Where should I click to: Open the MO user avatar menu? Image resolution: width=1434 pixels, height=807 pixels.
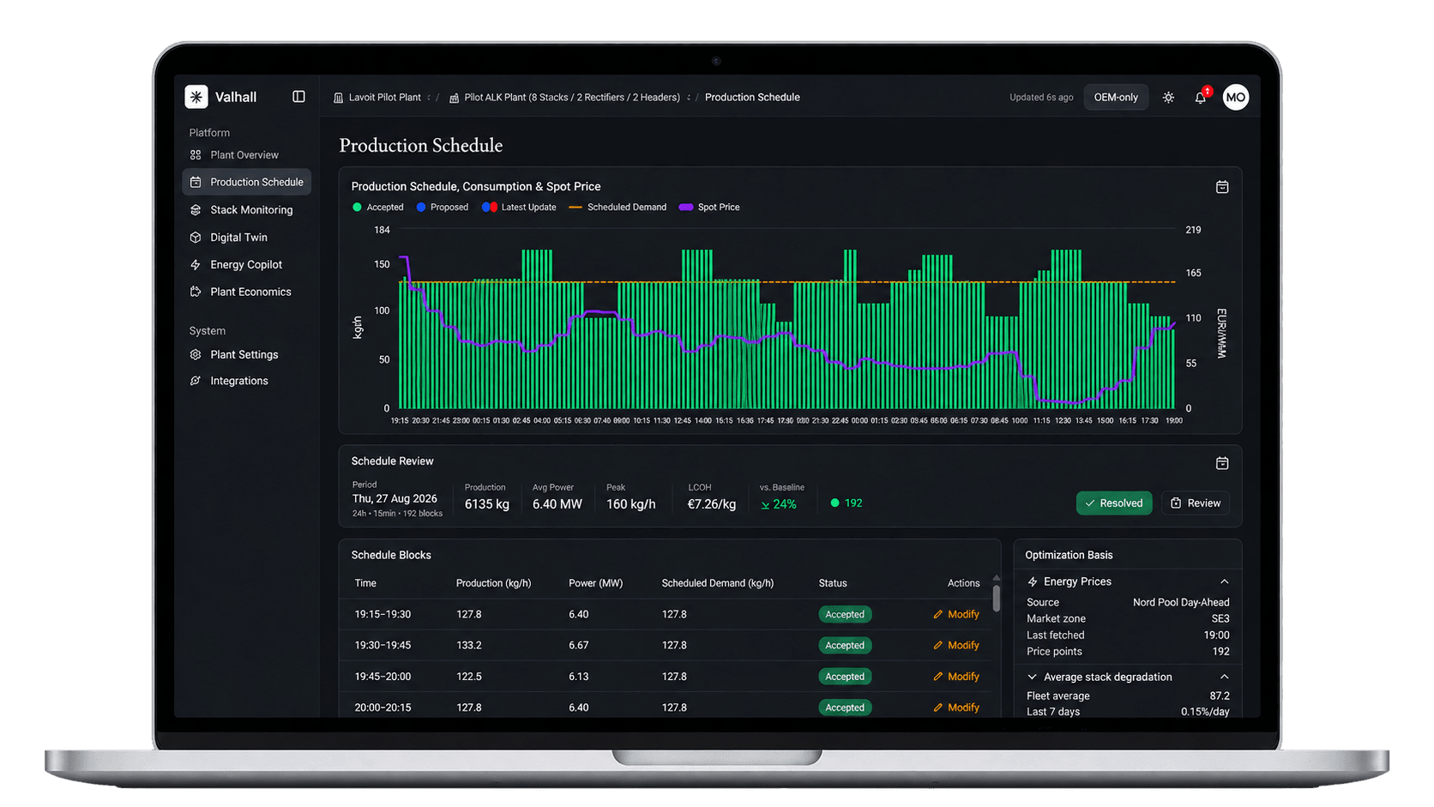(x=1236, y=97)
